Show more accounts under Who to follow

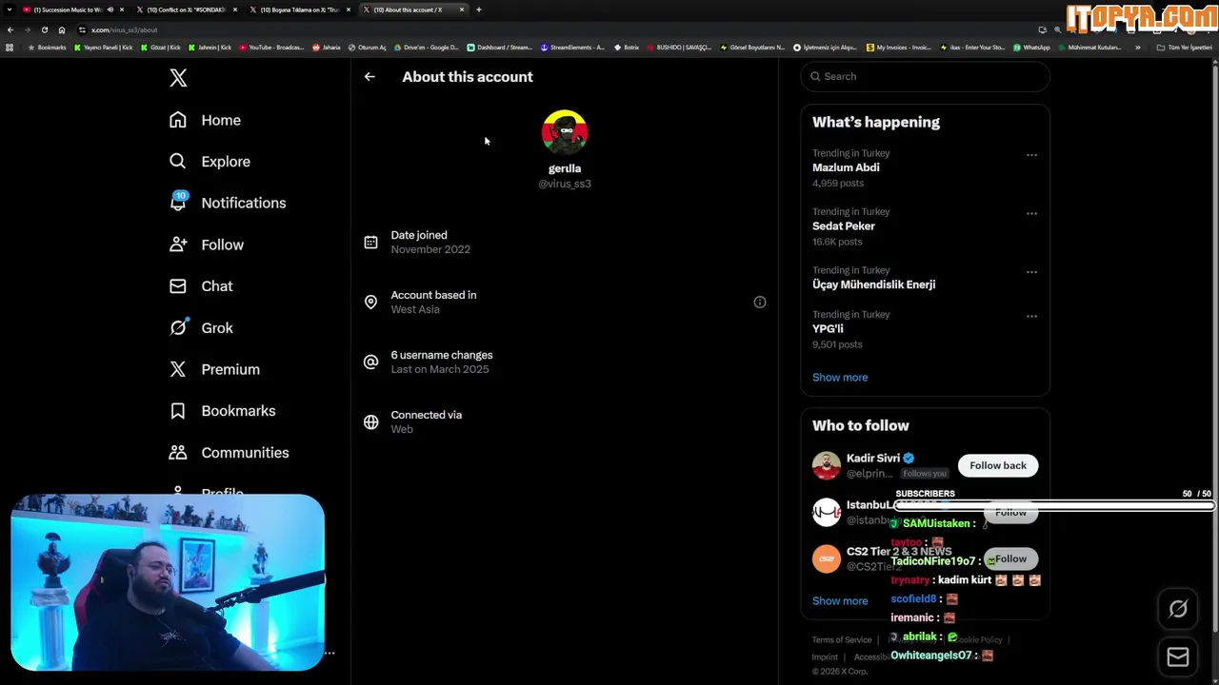(x=840, y=601)
